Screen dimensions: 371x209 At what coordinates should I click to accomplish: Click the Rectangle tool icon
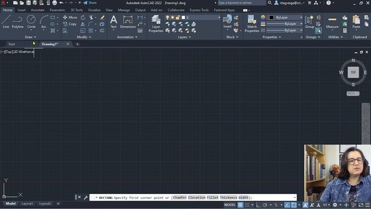tap(53, 17)
